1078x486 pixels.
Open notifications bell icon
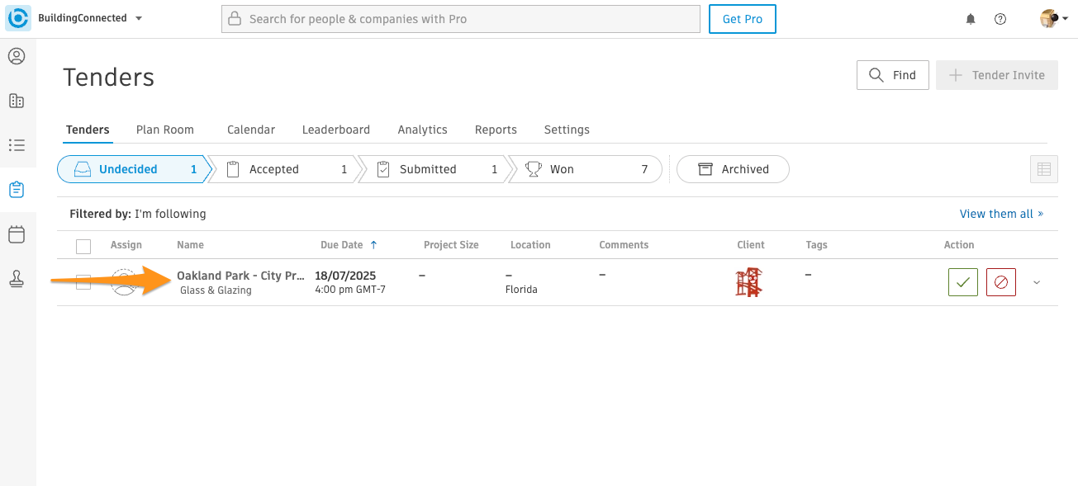point(971,19)
